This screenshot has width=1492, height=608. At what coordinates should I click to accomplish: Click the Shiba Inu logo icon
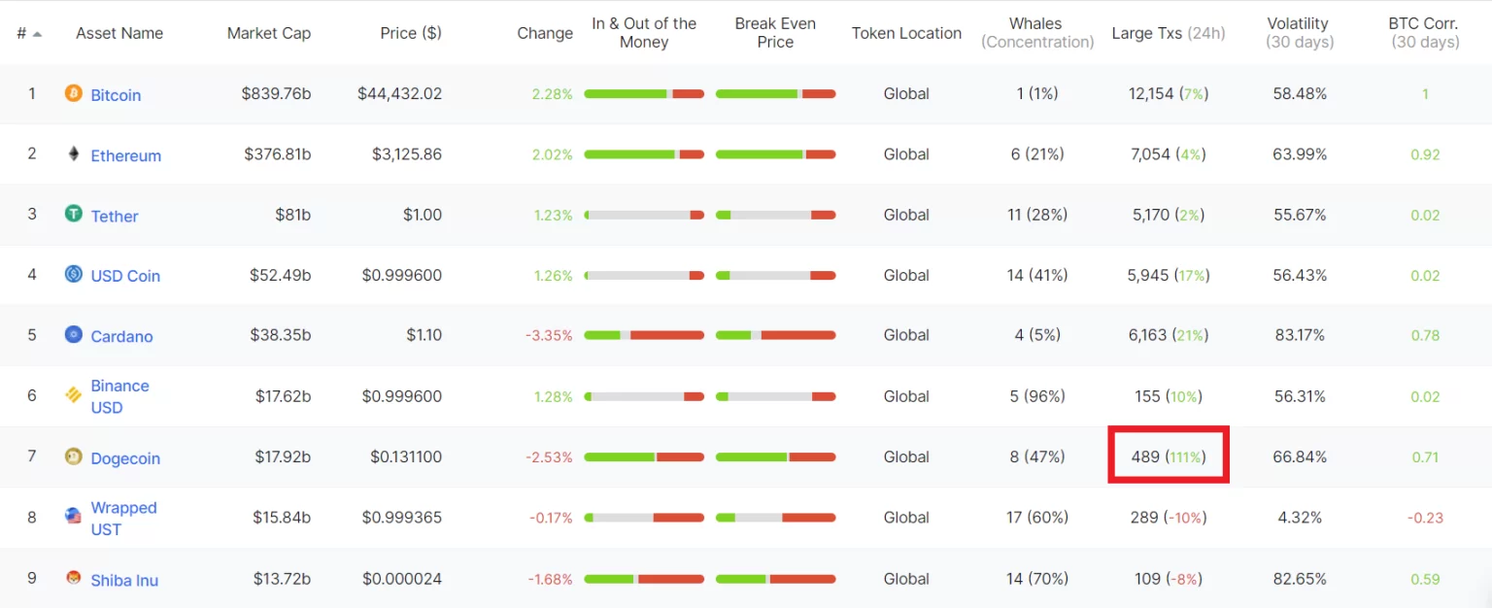pos(73,578)
